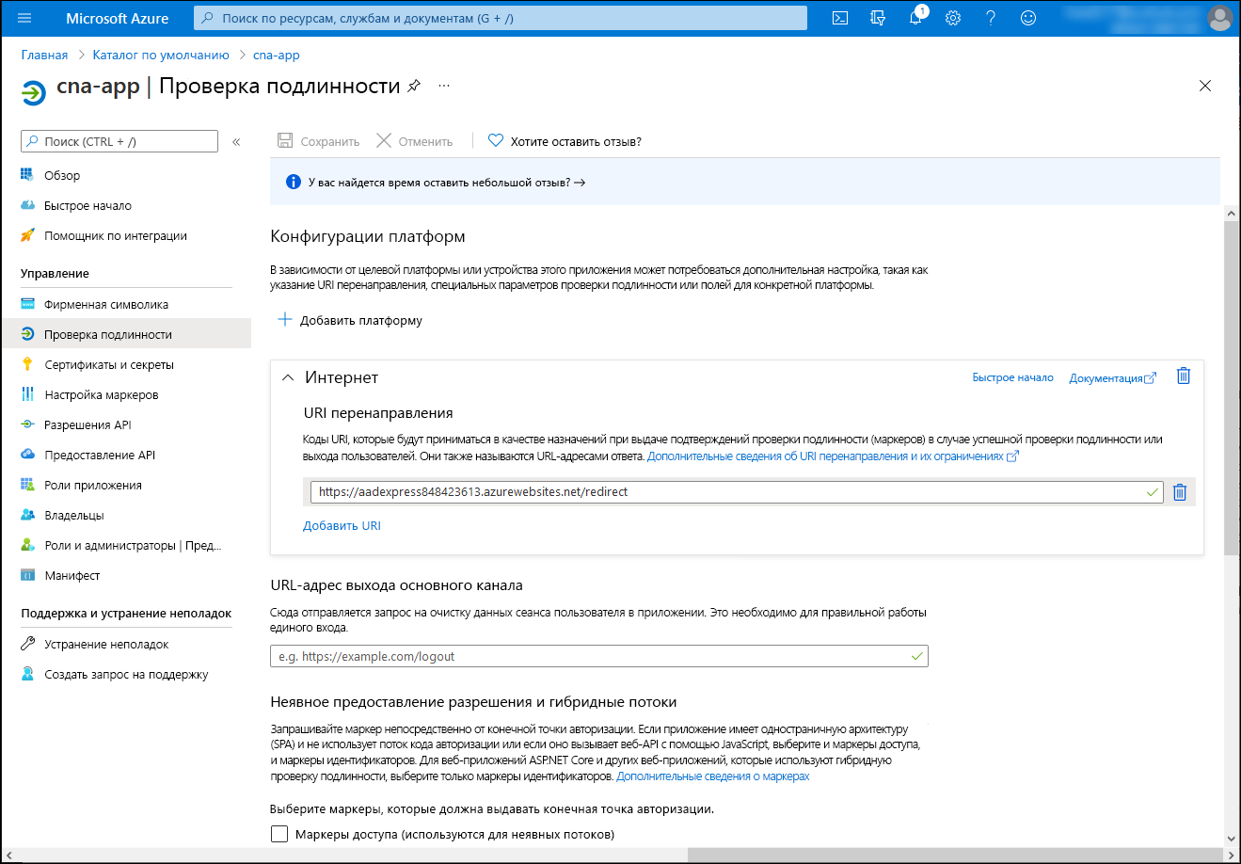Click the Манифест icon
Viewport: 1241px width, 864px height.
click(27, 575)
